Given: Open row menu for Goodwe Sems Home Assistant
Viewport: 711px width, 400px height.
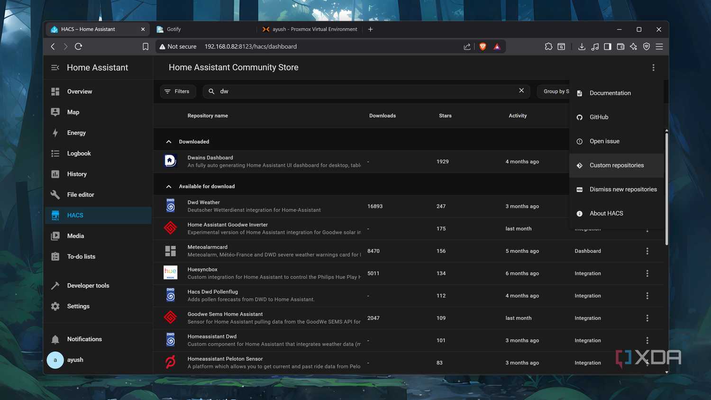Looking at the screenshot, I should pyautogui.click(x=647, y=318).
